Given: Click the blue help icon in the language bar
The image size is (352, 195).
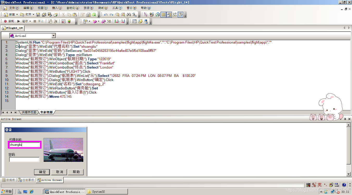Looking at the screenshot, I should 344,185.
